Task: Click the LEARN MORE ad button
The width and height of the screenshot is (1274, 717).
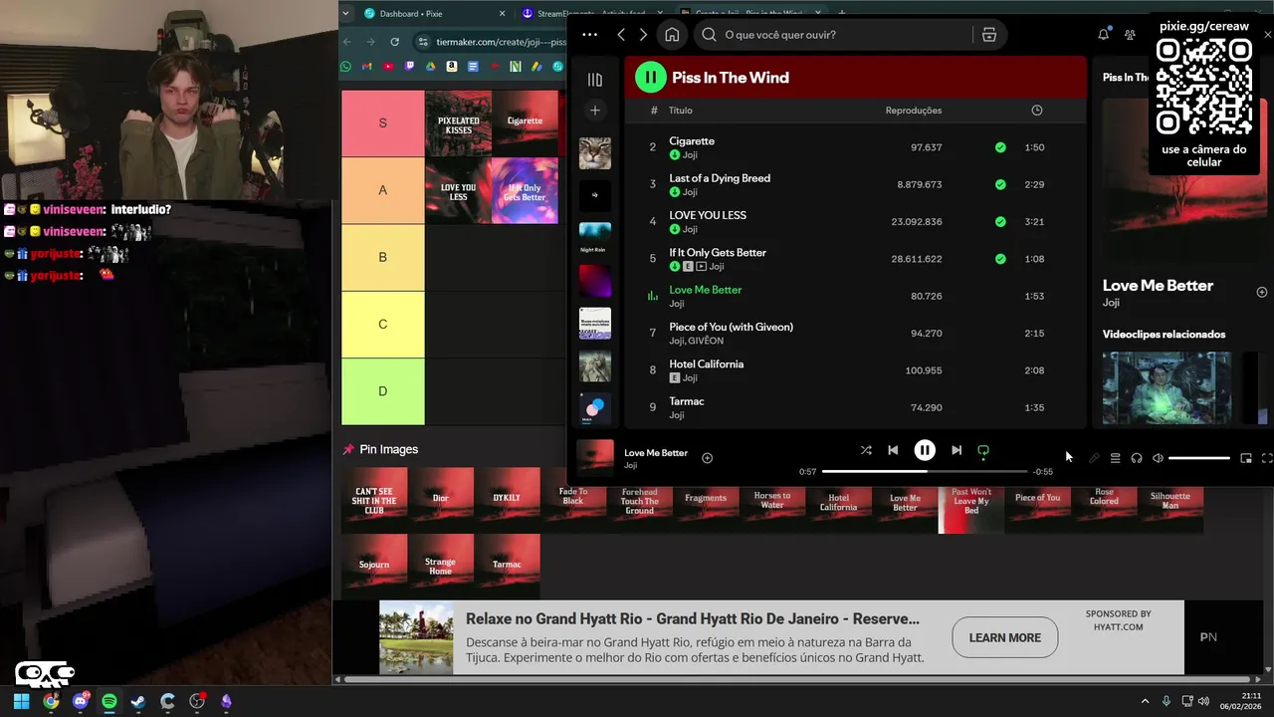Action: tap(1005, 637)
